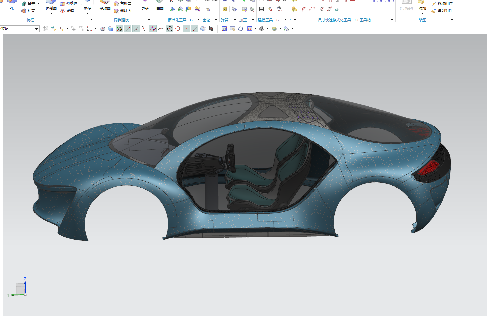Expand the 特征 group options arrow
This screenshot has height=316, width=487.
pyautogui.click(x=91, y=20)
